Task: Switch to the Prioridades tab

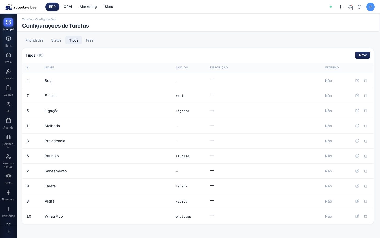Action: 34,40
